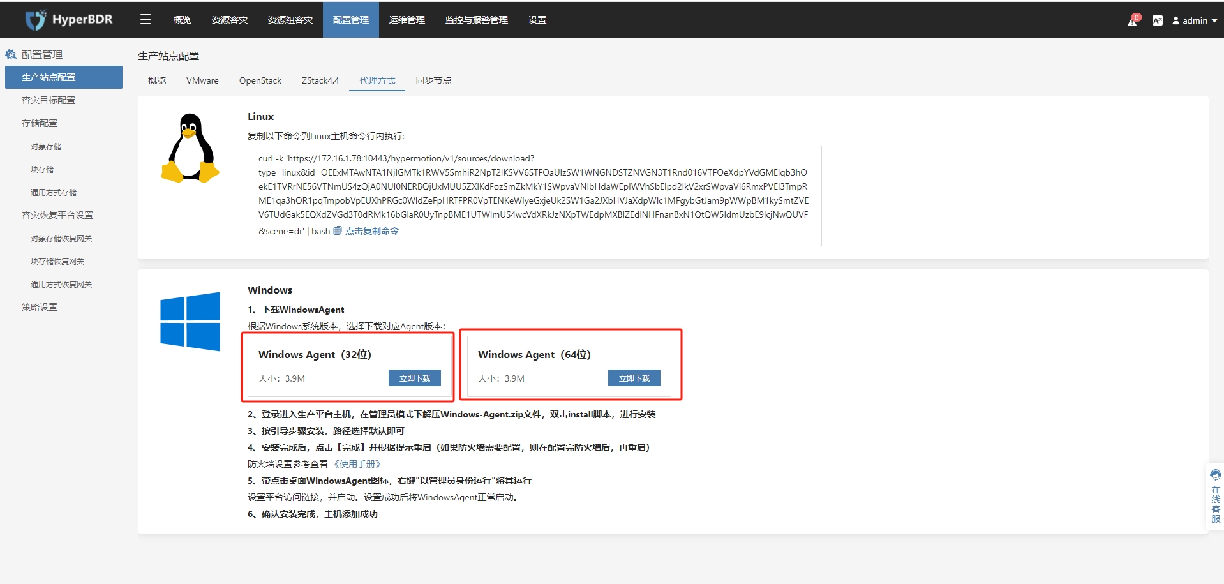The image size is (1224, 584).
Task: Click the Windows logo icon
Action: tap(190, 321)
